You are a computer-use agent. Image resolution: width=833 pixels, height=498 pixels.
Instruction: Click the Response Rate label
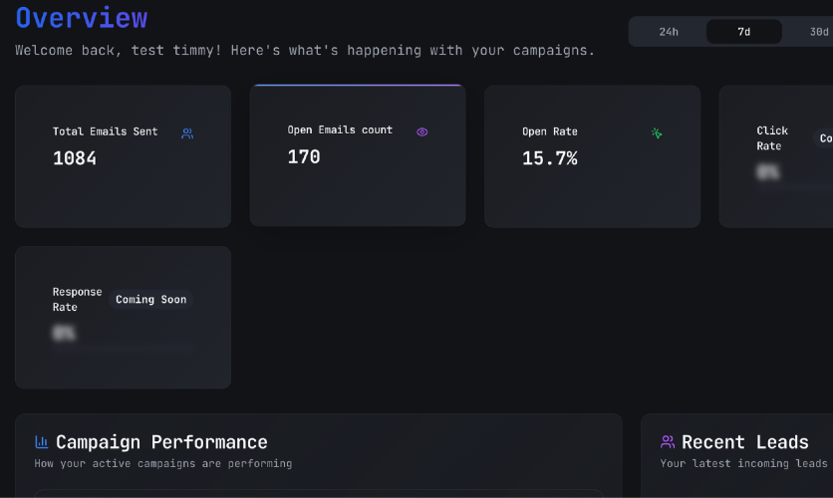point(77,300)
